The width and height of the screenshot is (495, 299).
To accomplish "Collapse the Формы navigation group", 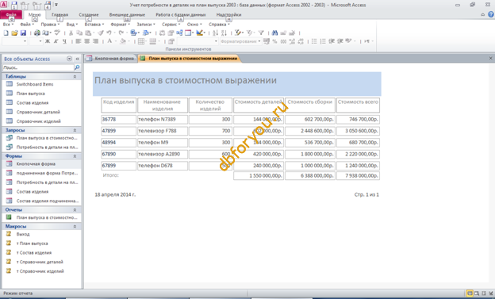I will point(75,156).
